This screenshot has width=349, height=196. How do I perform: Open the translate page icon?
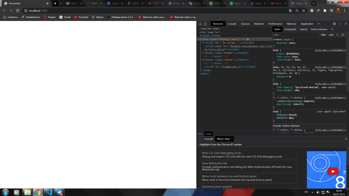pyautogui.click(x=291, y=11)
